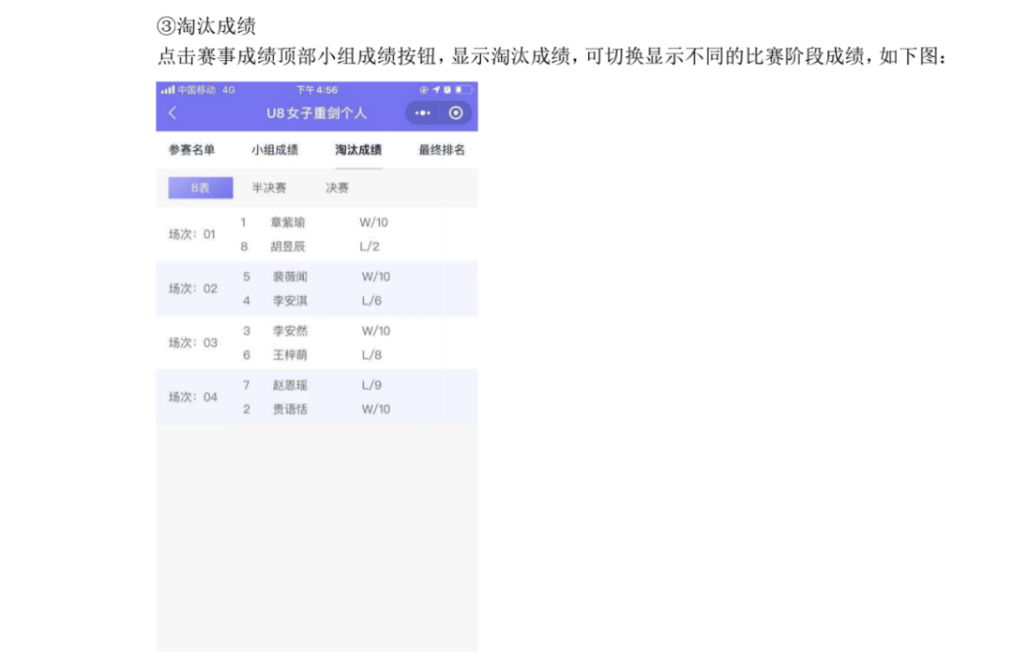Tap the location arrow status icon

coord(436,90)
